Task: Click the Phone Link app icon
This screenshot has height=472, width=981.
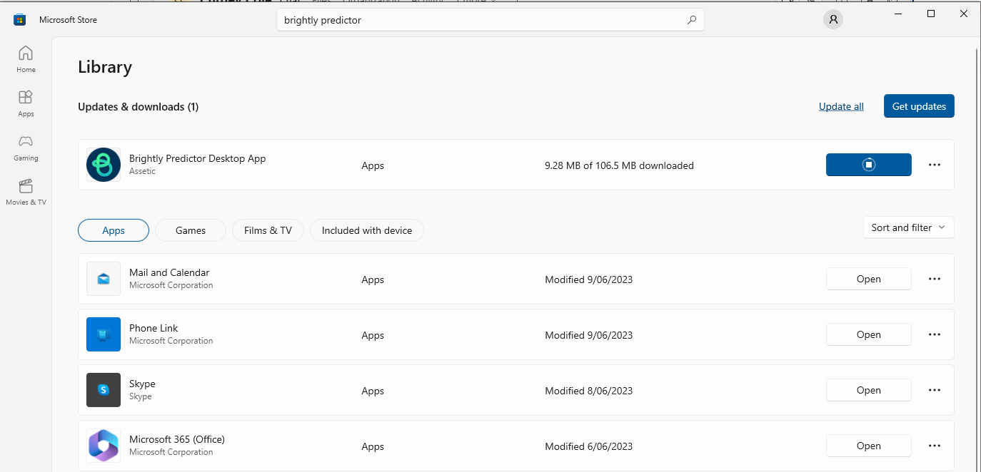Action: 104,334
